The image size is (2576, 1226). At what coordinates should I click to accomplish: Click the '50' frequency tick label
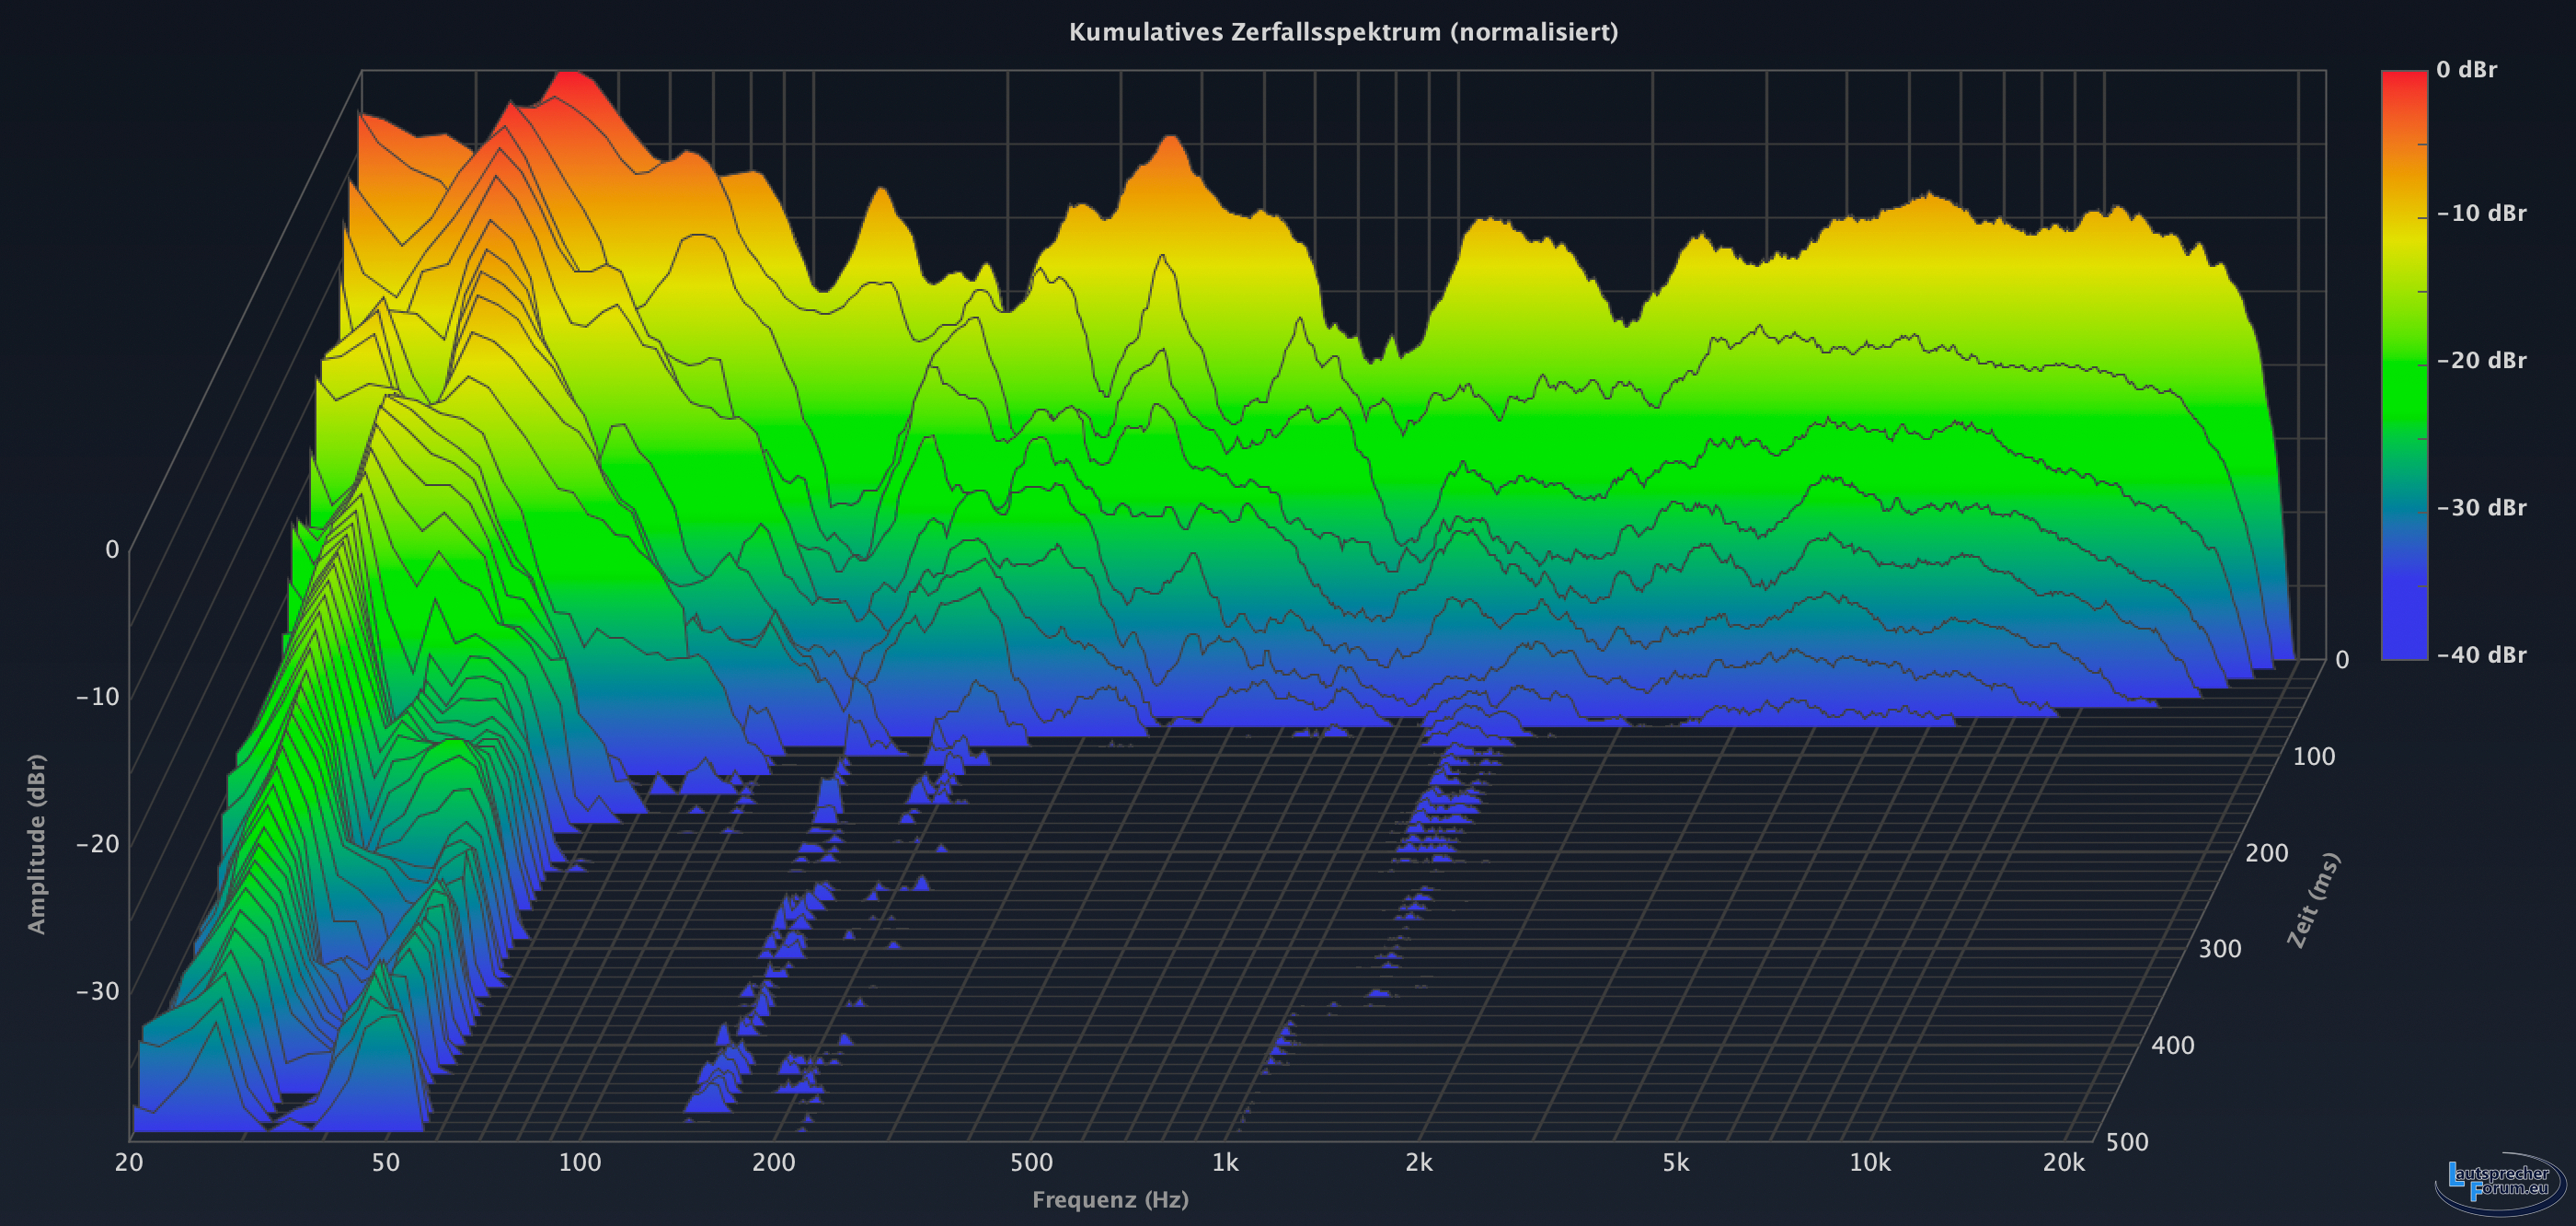click(x=386, y=1162)
